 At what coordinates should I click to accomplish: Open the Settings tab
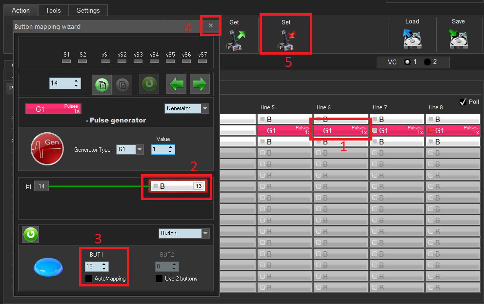coord(88,10)
